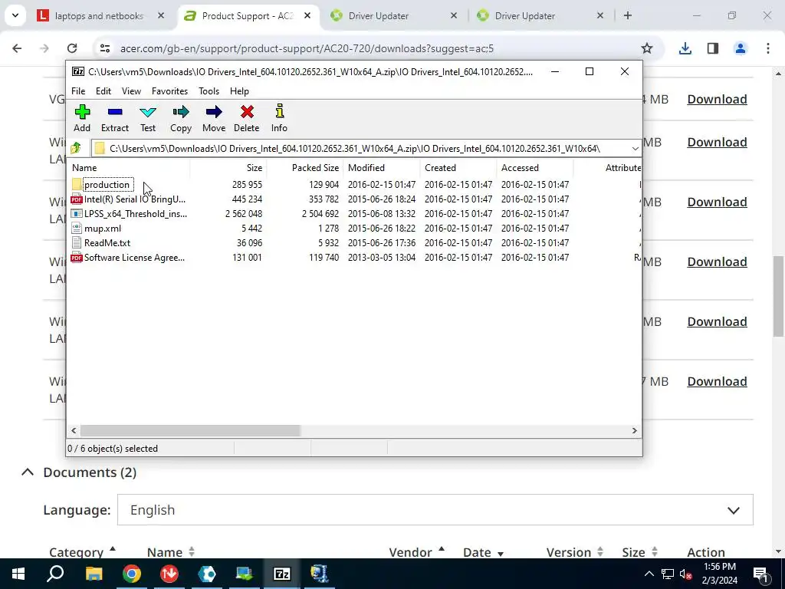The image size is (785, 589).
Task: Bookmark page with Chrome star icon
Action: [x=647, y=48]
